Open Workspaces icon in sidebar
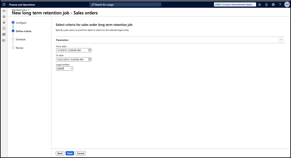Viewport: 291px width, 158px height. pos(4,34)
